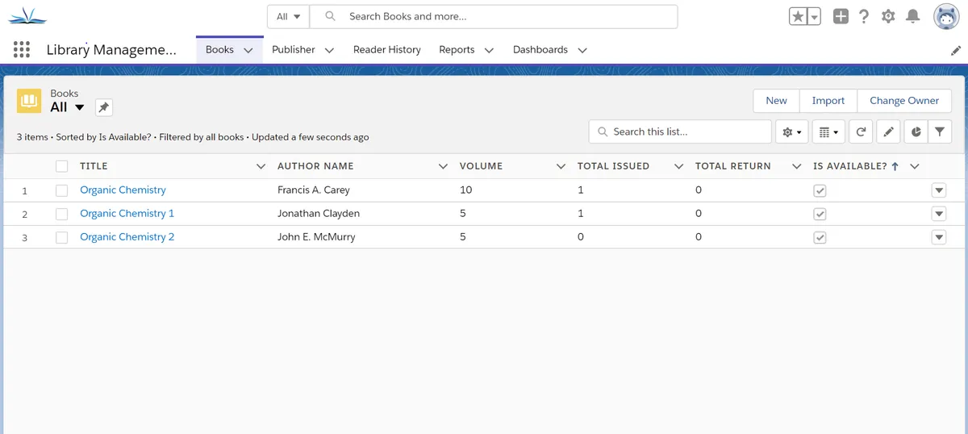Open Title column actions chevron
Screen dimensions: 968x434
(261, 166)
